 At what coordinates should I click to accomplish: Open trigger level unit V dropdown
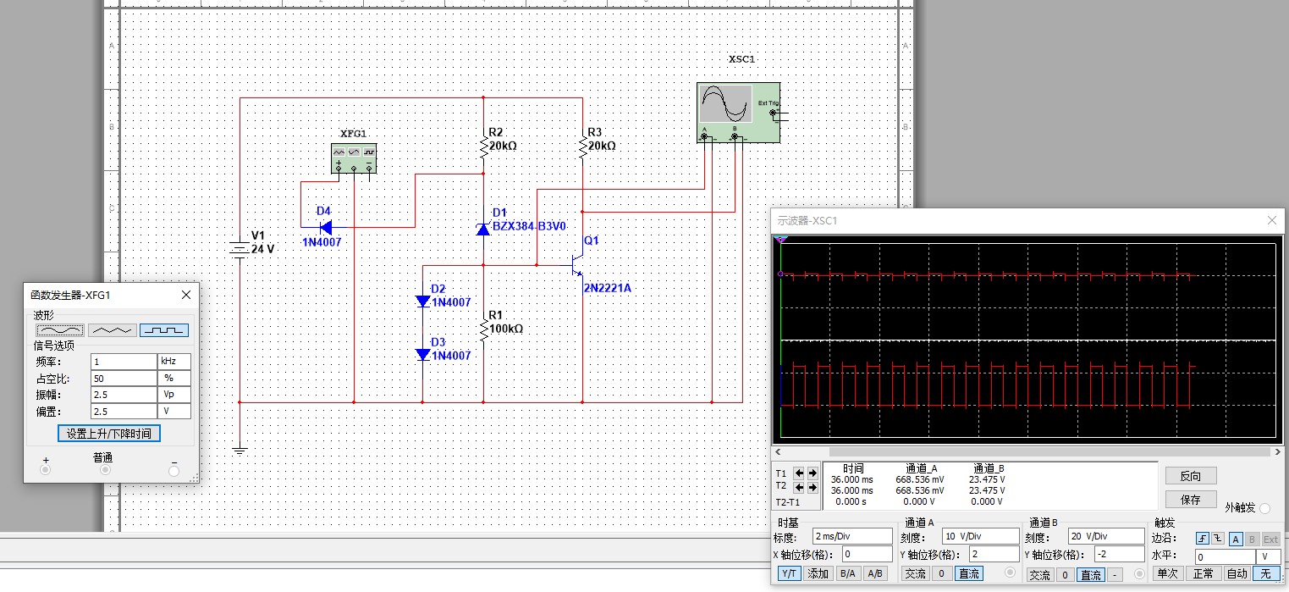[x=1268, y=556]
